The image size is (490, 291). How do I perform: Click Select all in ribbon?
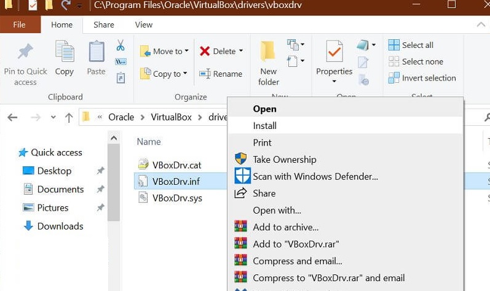[x=411, y=45]
